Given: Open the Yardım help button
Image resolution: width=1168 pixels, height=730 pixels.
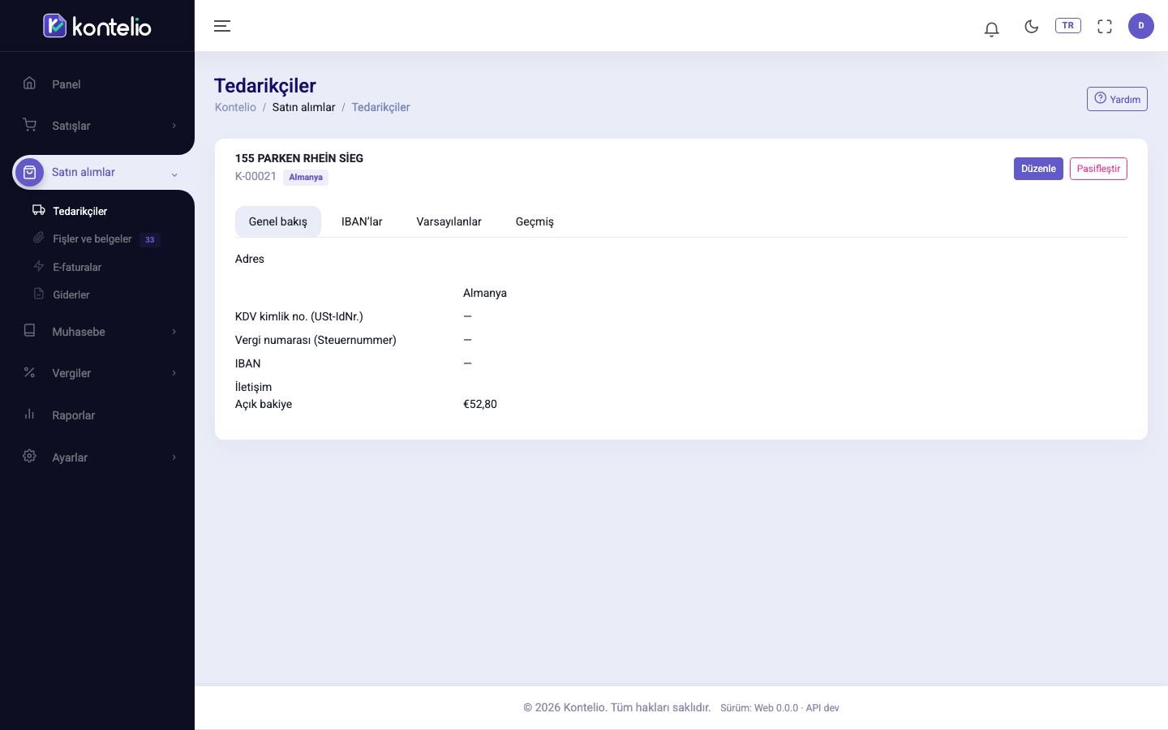Looking at the screenshot, I should [1117, 99].
